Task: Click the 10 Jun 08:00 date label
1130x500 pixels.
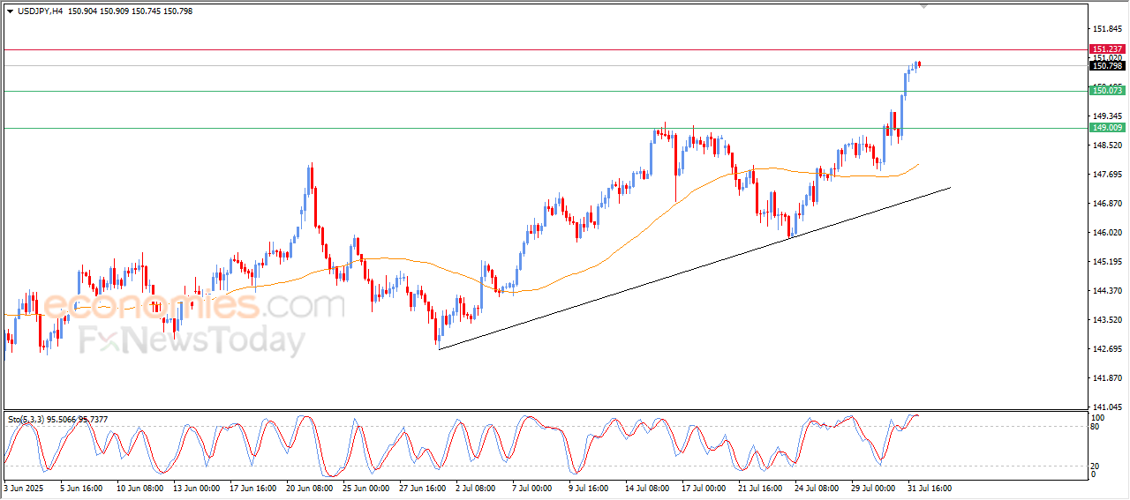Action: tap(139, 487)
